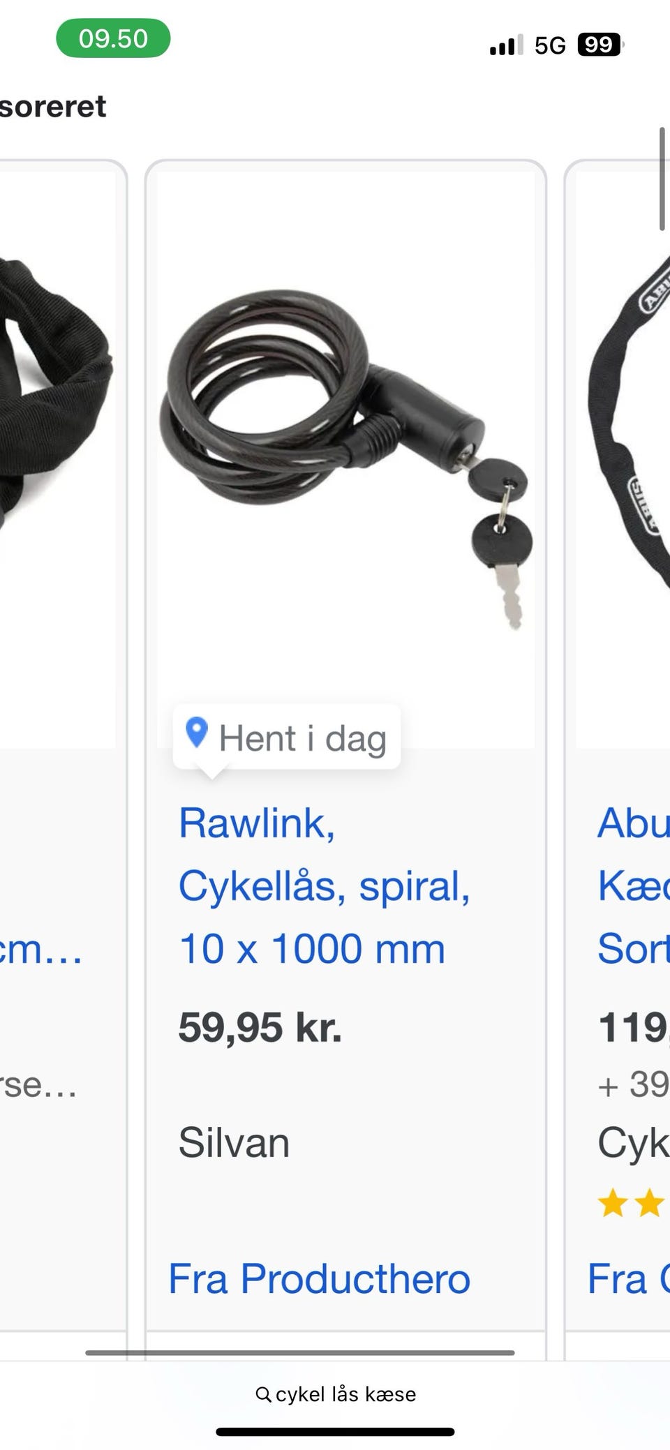Screen dimensions: 670x1450
Task: Tap the magnifying glass search icon
Action: [x=263, y=1394]
